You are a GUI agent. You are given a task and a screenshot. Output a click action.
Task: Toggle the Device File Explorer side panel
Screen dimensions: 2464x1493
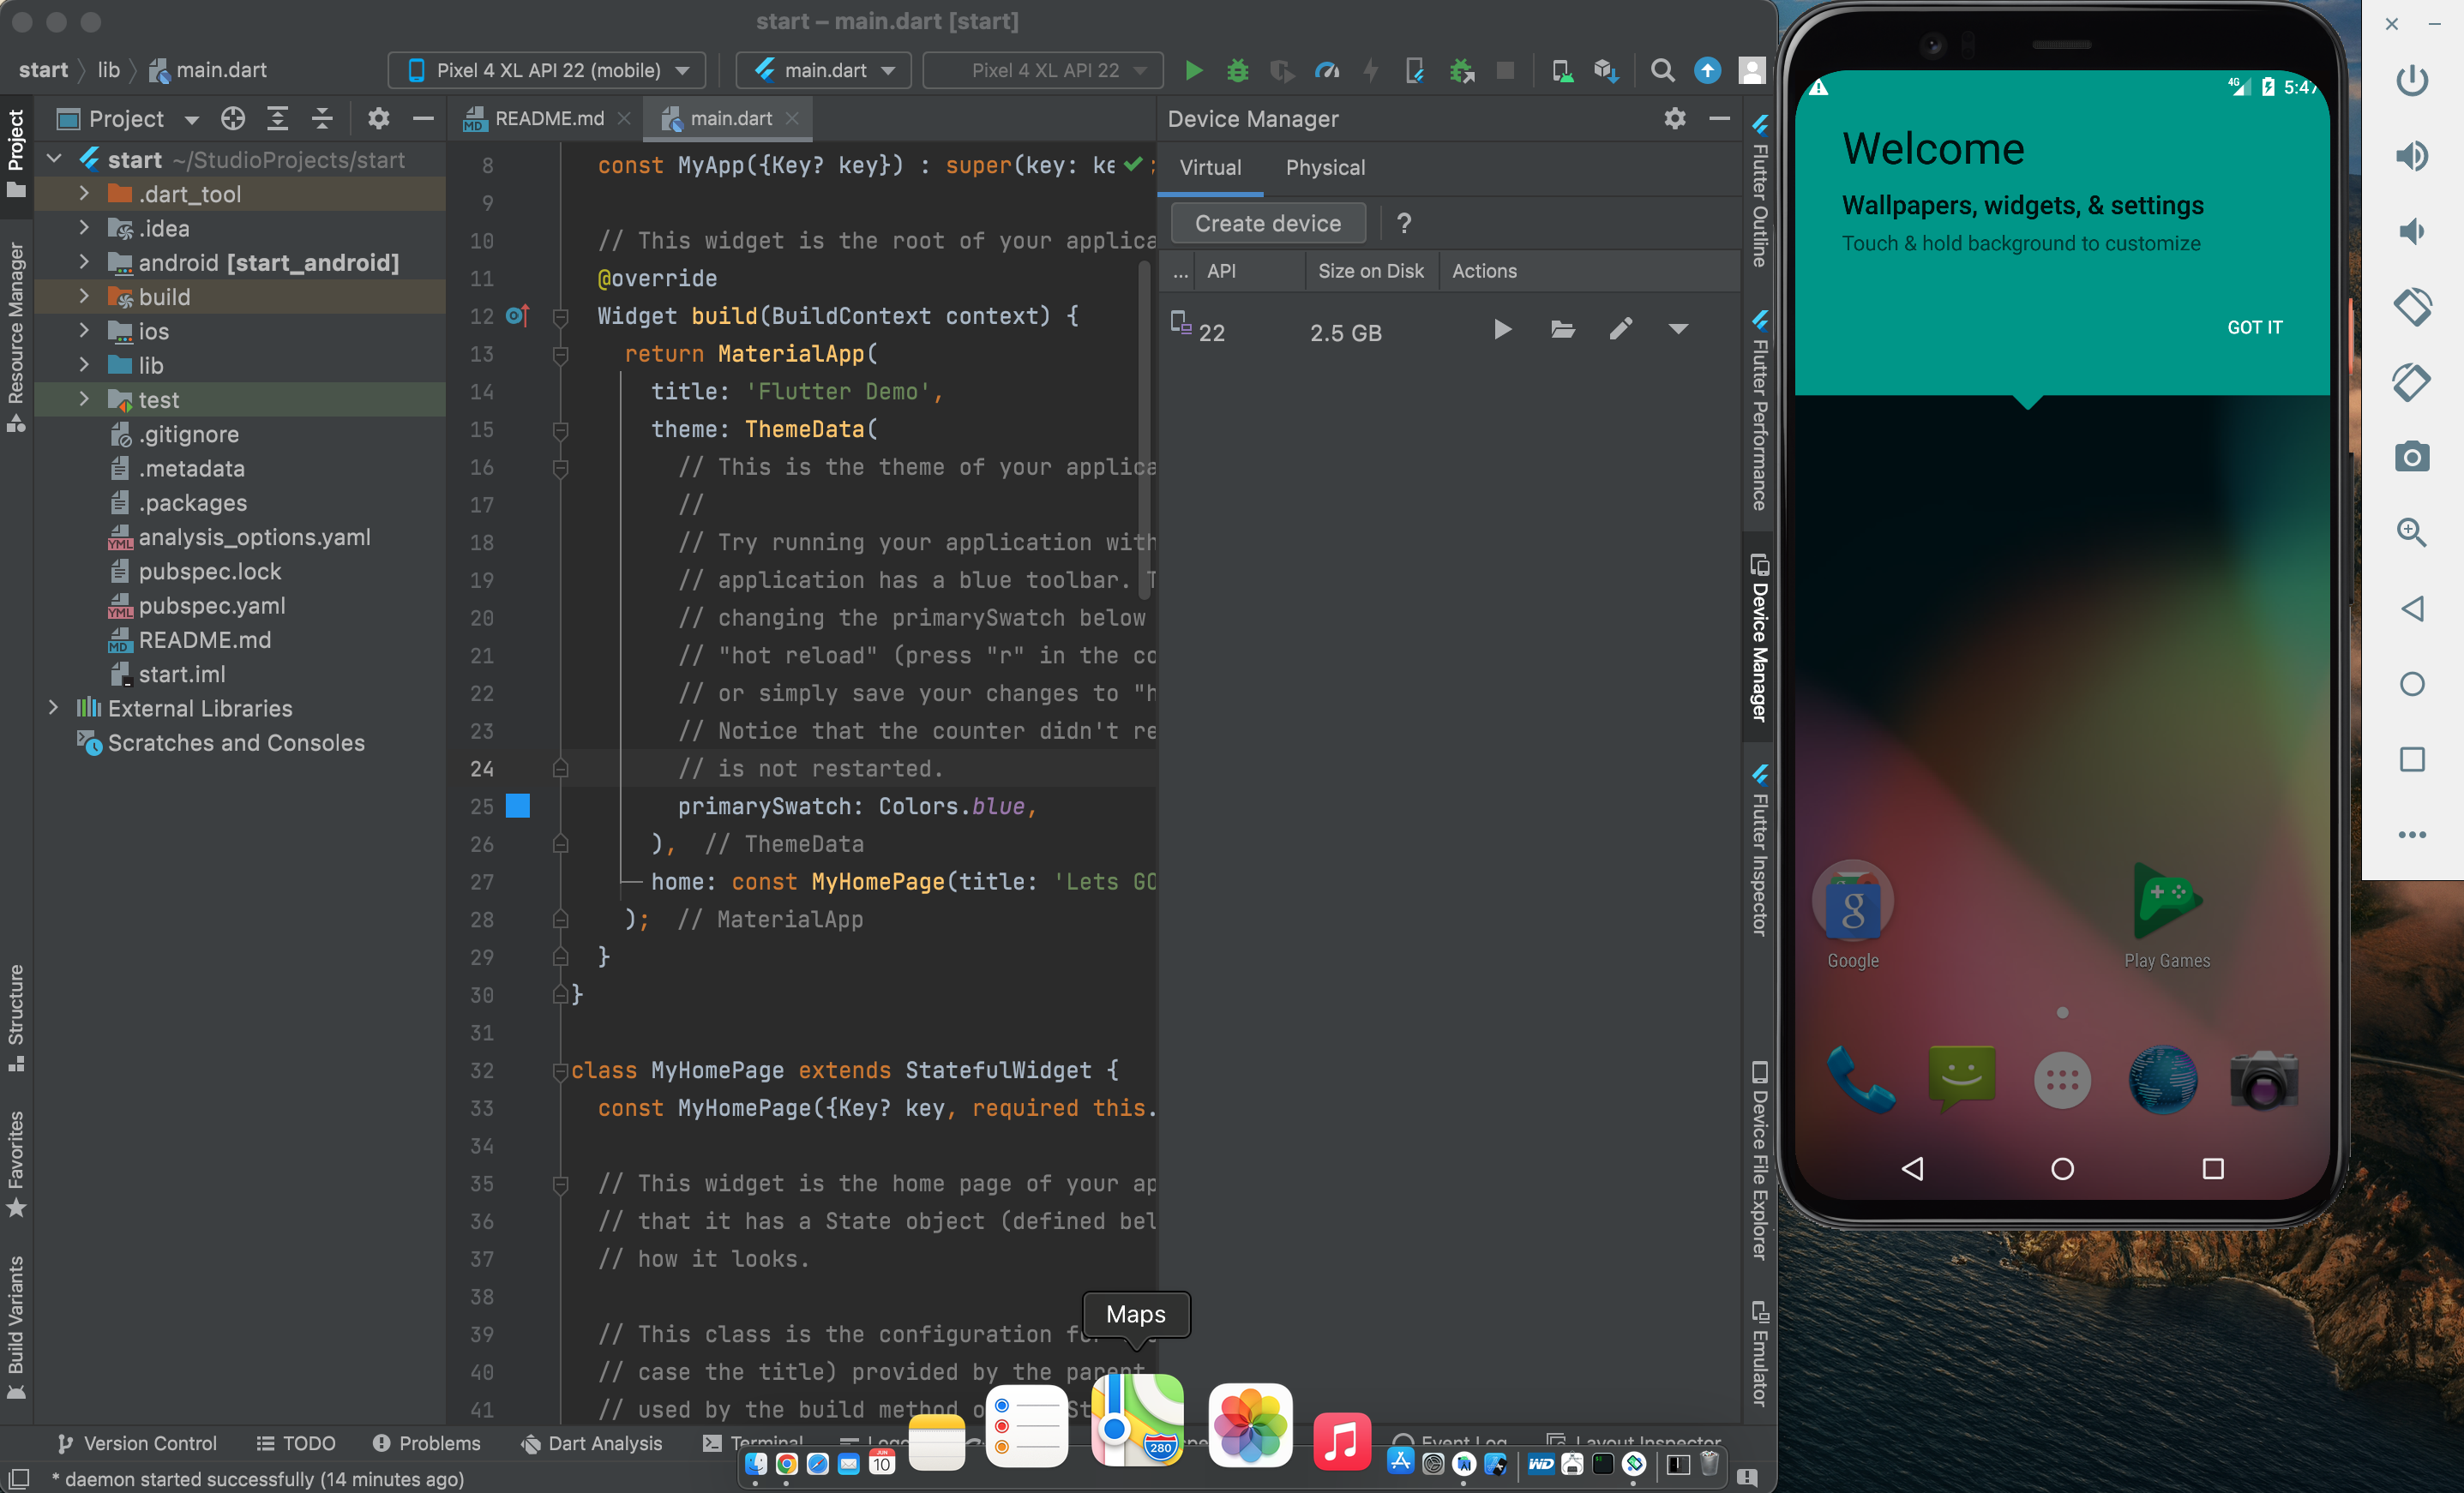pyautogui.click(x=1759, y=1160)
